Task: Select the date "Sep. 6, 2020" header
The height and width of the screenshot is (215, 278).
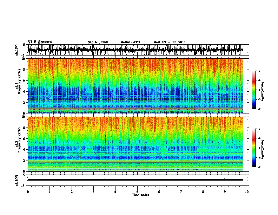Action: pyautogui.click(x=98, y=42)
